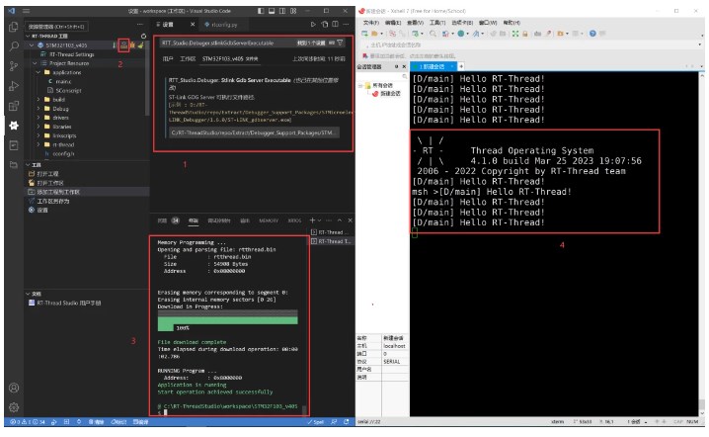
Task: Open main.c in the applications folder
Action: (x=63, y=81)
